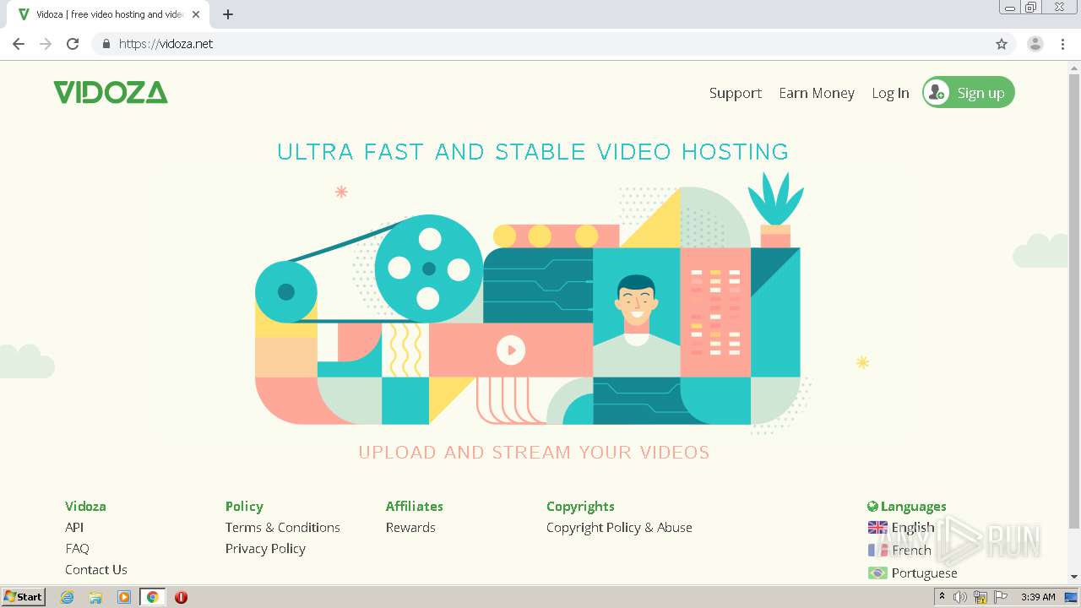1081x608 pixels.
Task: Click the red Opera taskbar icon
Action: coord(181,597)
